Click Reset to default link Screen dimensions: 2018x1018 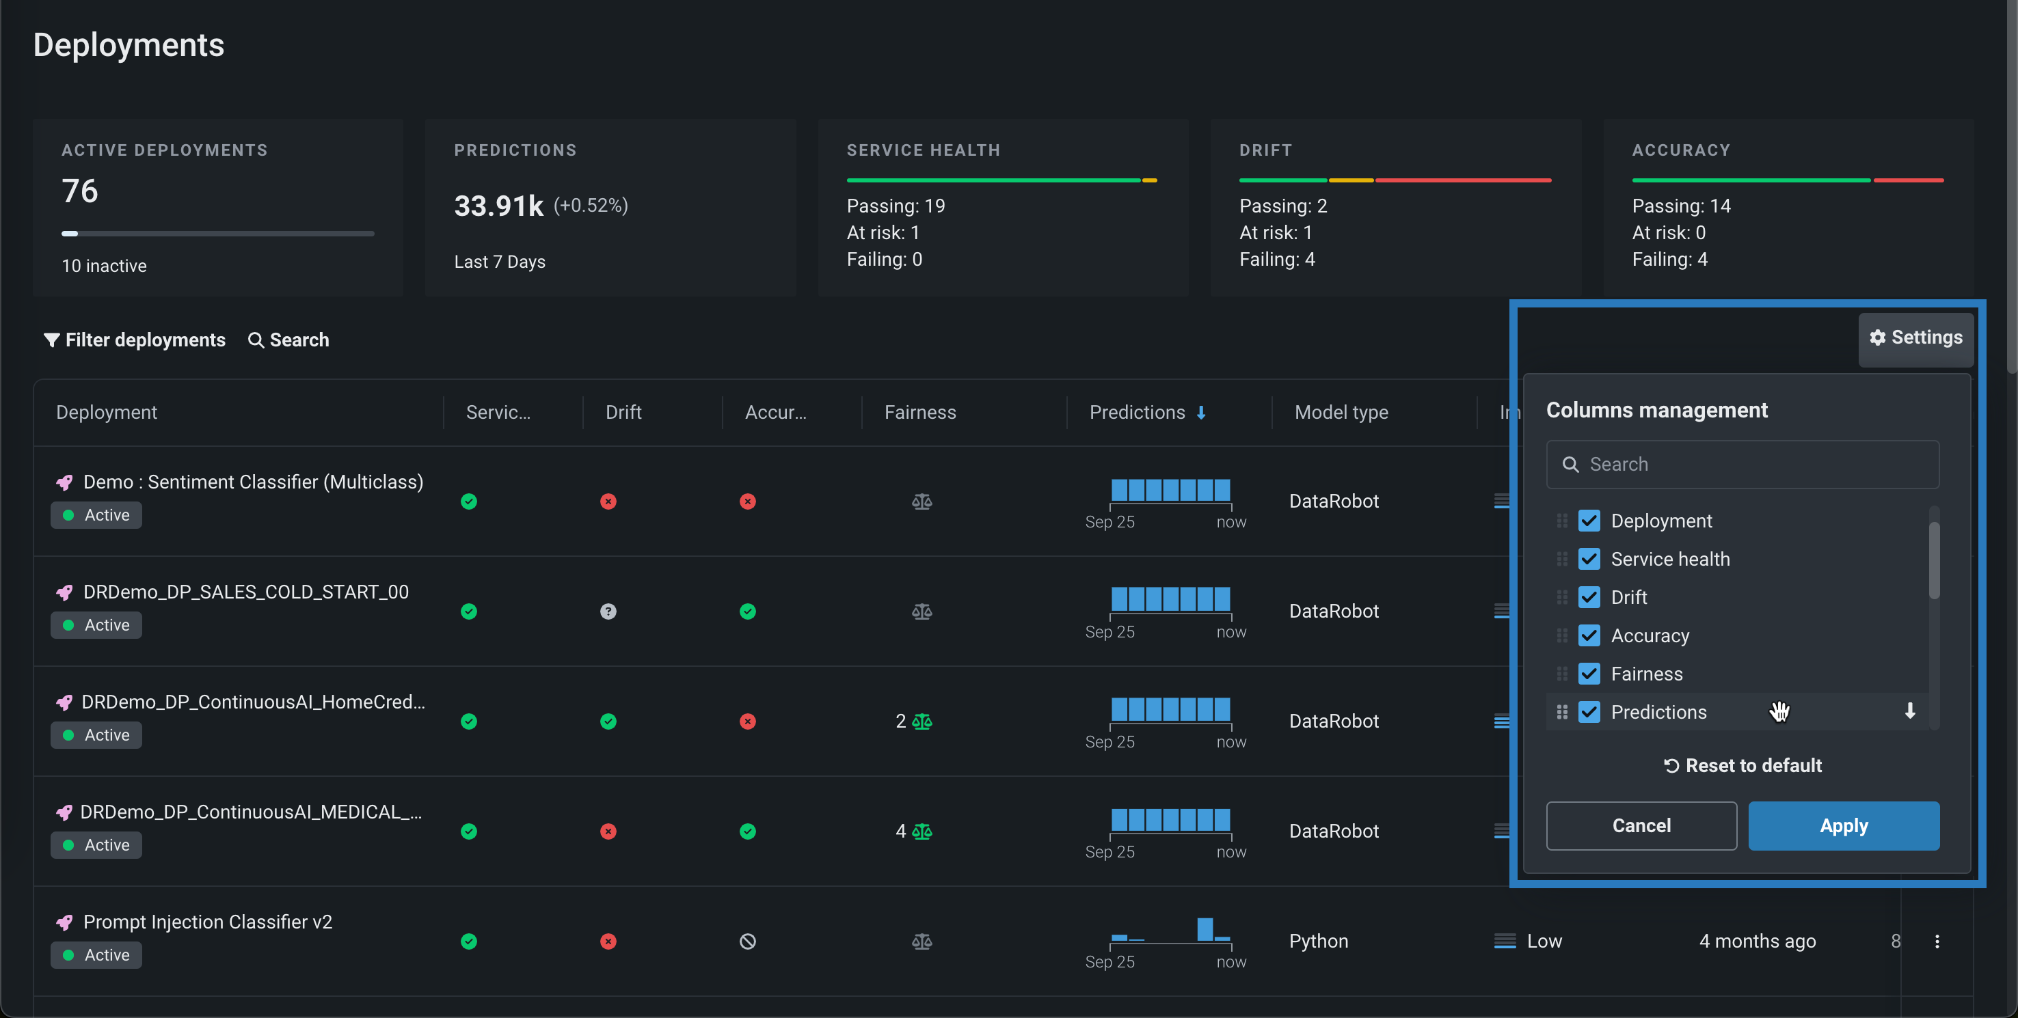coord(1743,765)
